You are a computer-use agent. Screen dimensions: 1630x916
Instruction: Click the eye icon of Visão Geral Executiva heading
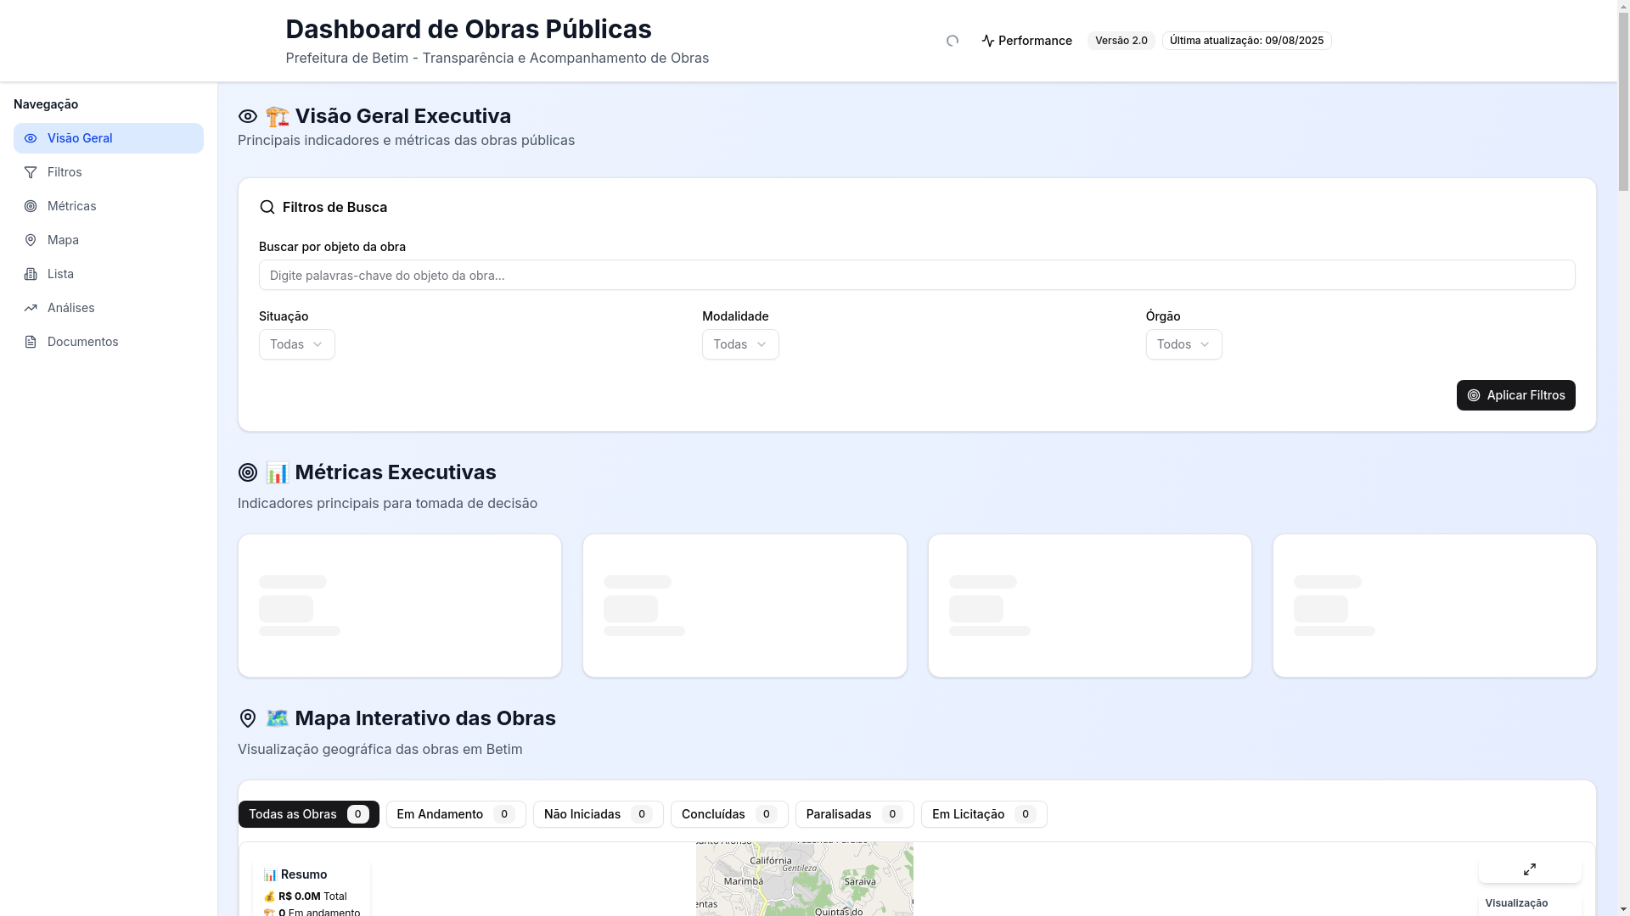click(x=248, y=116)
